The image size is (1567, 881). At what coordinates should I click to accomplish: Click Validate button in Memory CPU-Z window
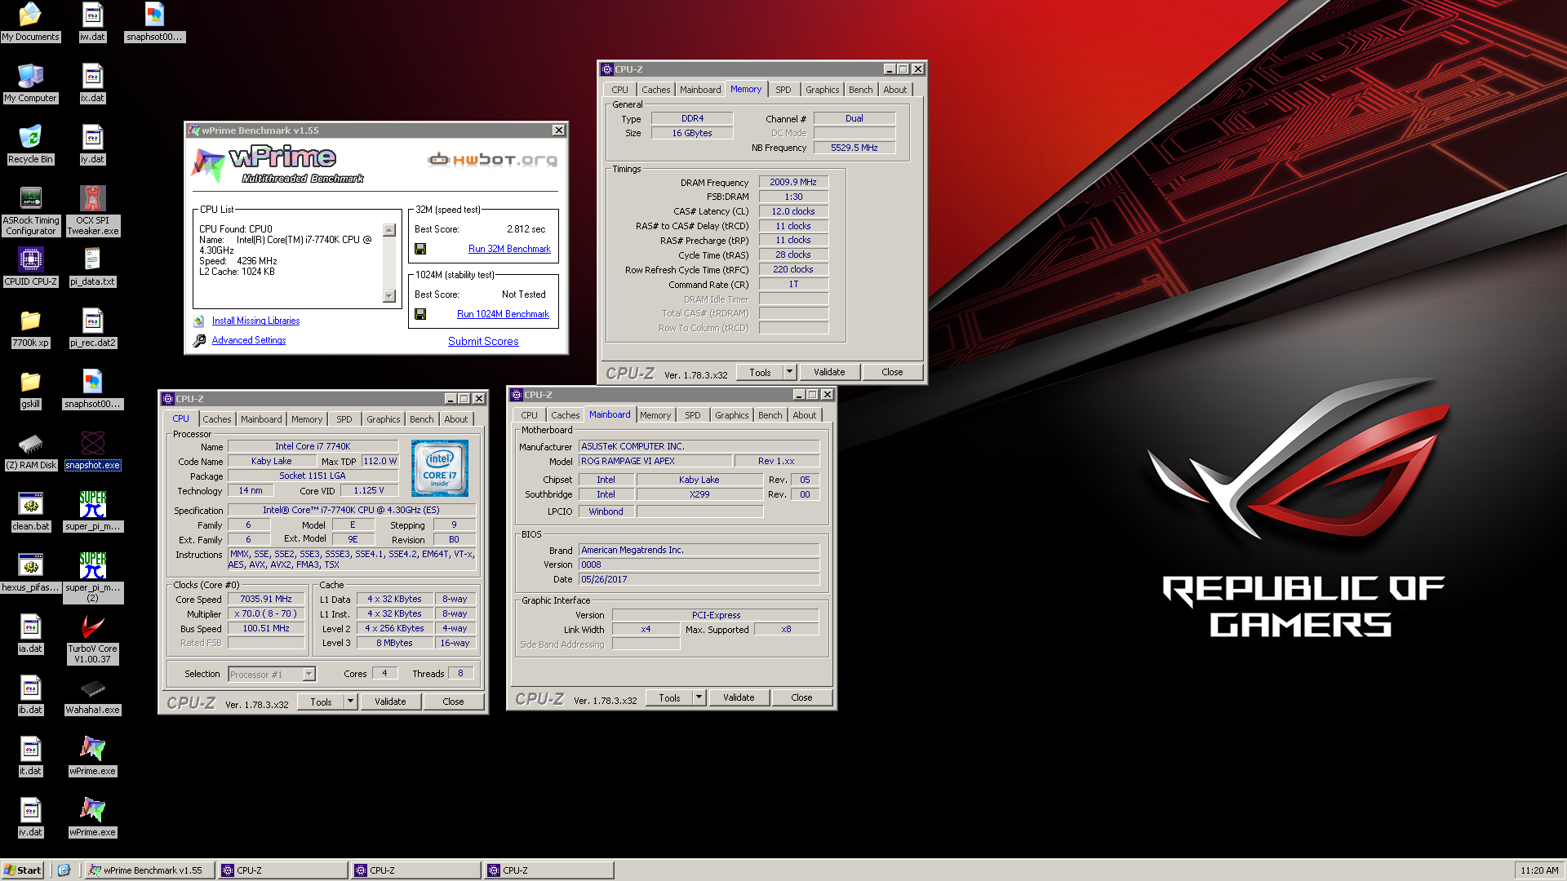829,372
